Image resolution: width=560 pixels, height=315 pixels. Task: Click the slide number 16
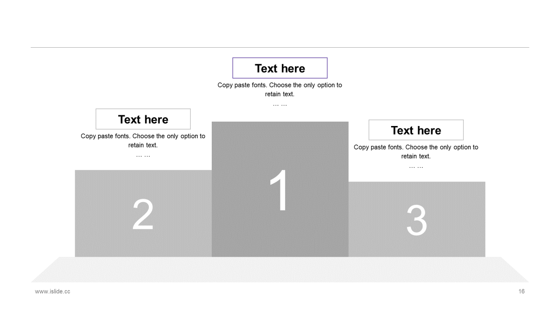(x=521, y=291)
